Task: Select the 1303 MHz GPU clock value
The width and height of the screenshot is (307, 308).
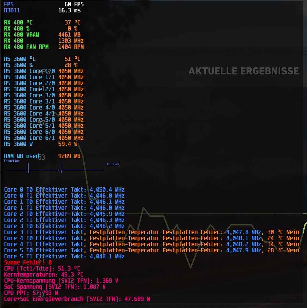Action: [71, 41]
